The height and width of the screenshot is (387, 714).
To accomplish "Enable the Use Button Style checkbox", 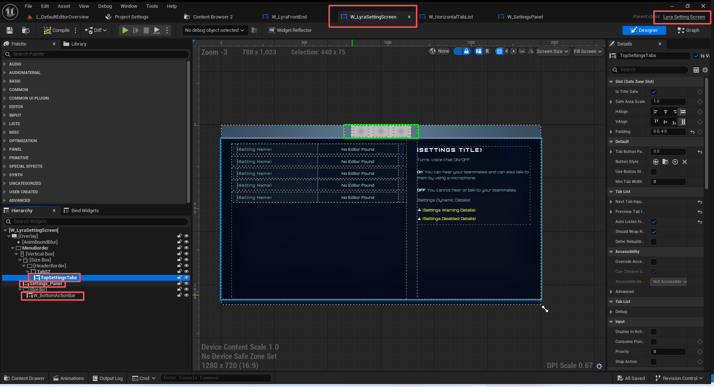I will point(654,172).
